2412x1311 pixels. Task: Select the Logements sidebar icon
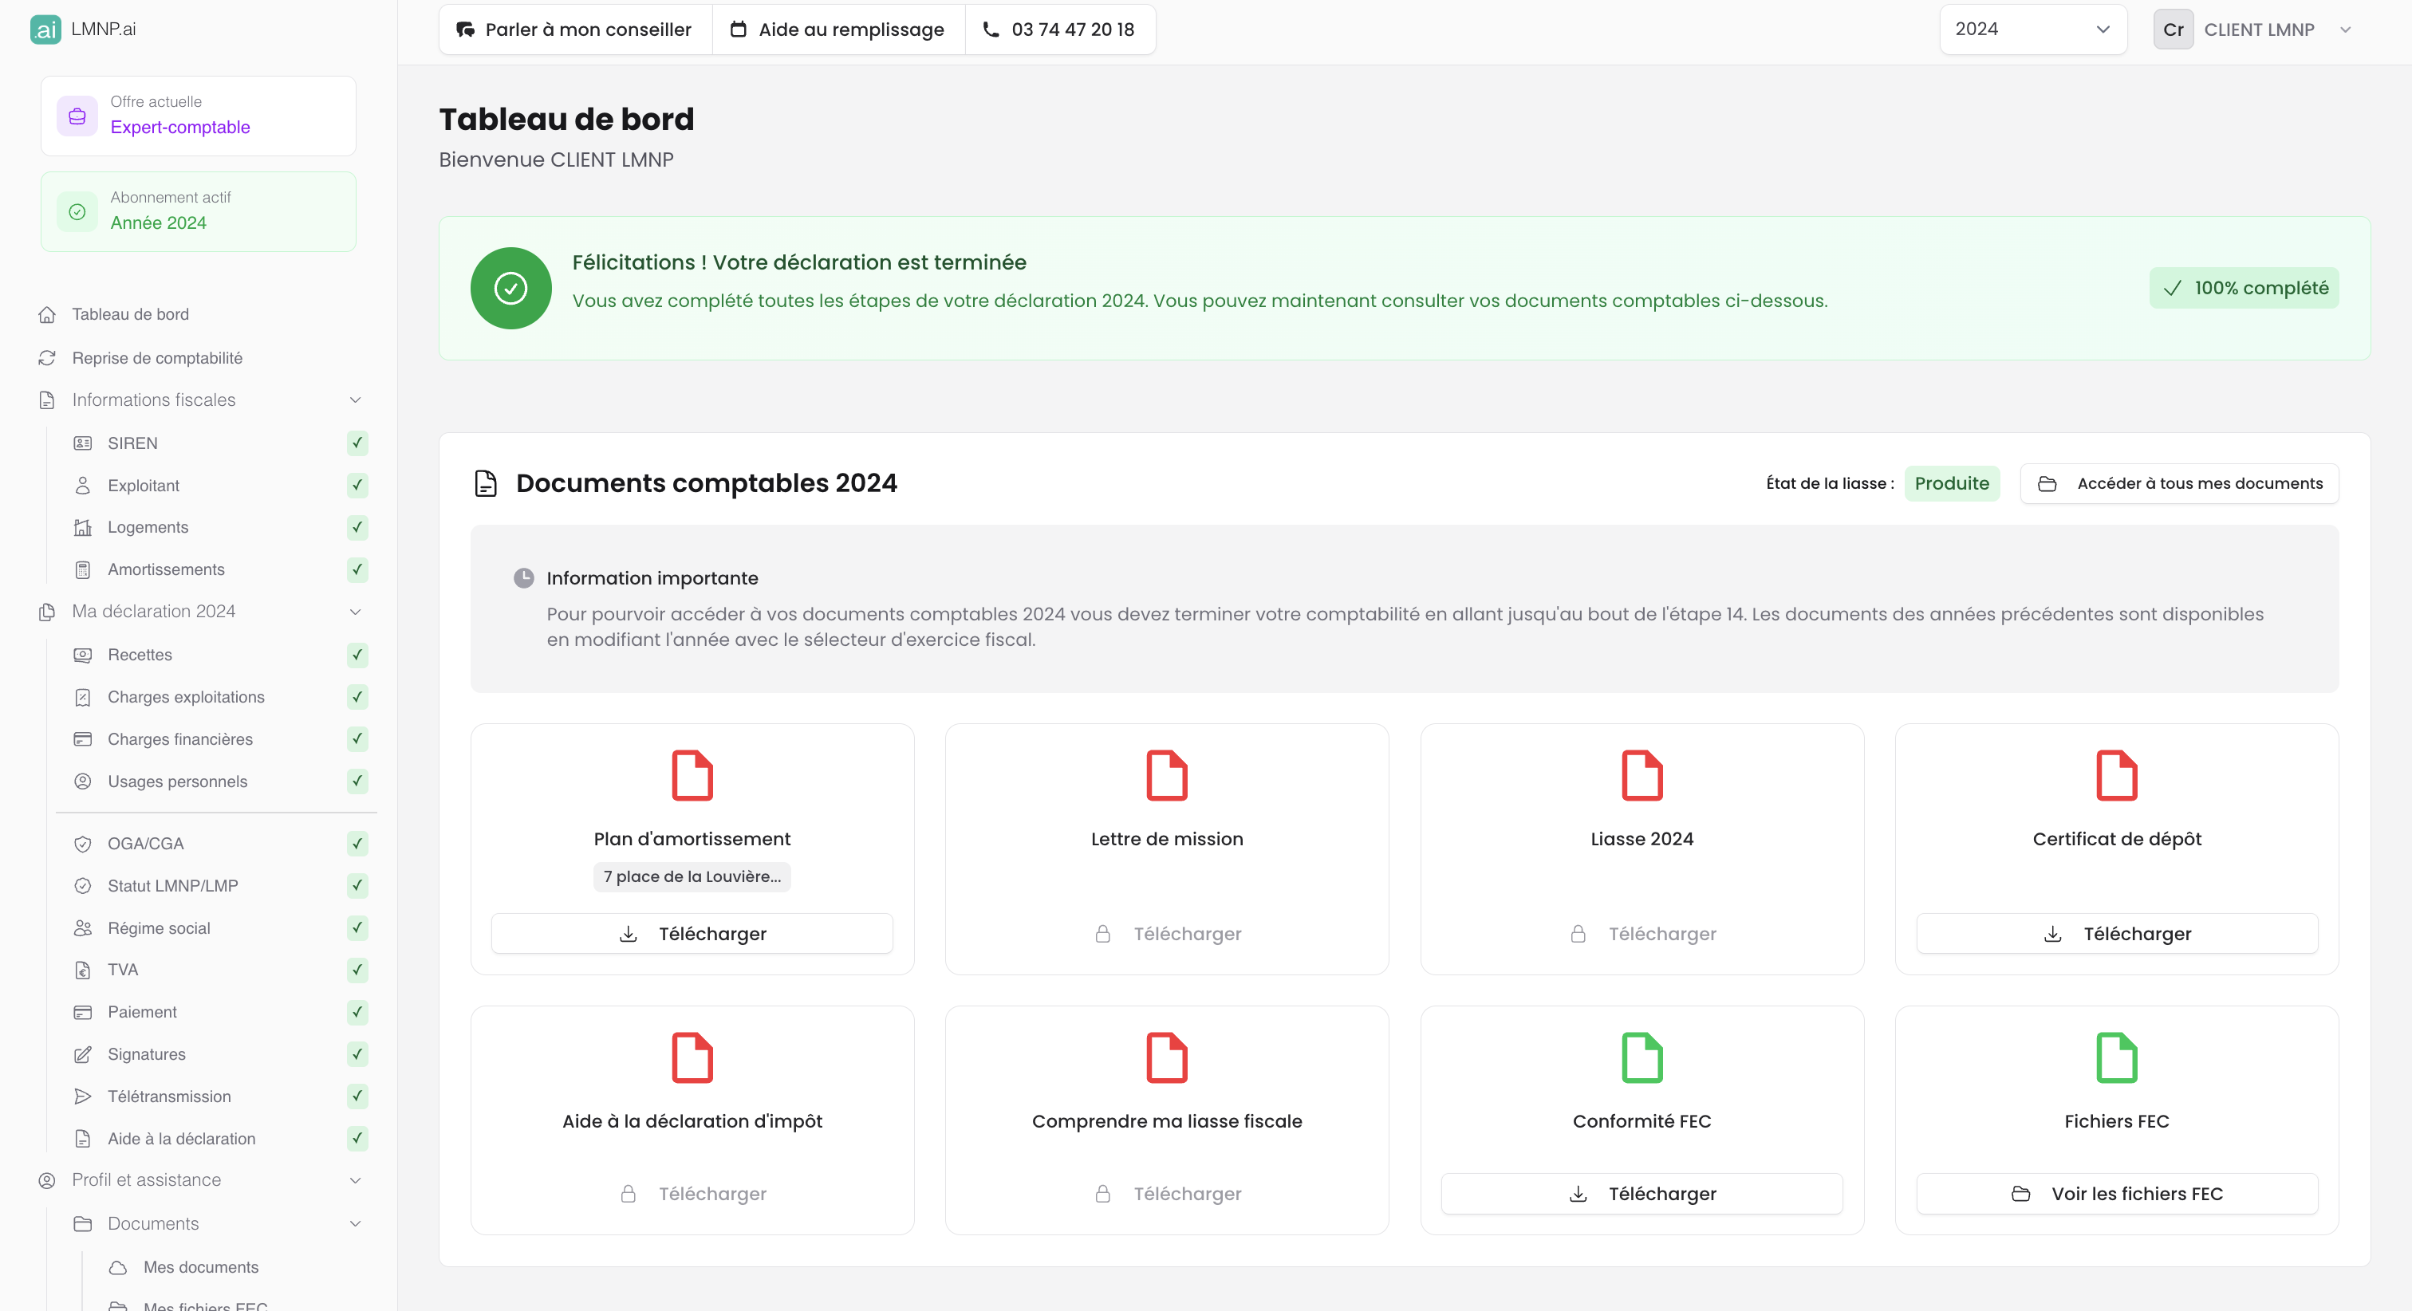82,527
